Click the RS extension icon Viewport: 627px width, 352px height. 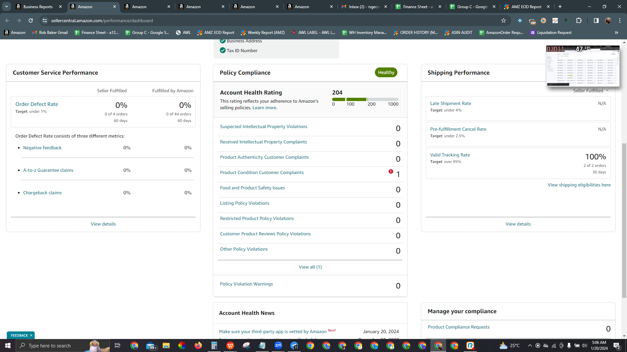click(567, 21)
